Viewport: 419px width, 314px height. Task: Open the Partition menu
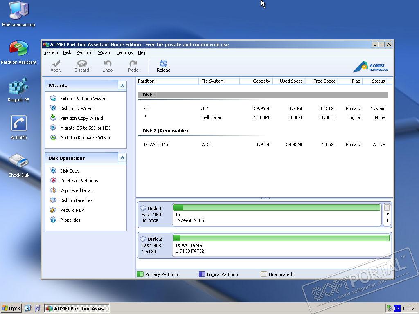coord(84,52)
